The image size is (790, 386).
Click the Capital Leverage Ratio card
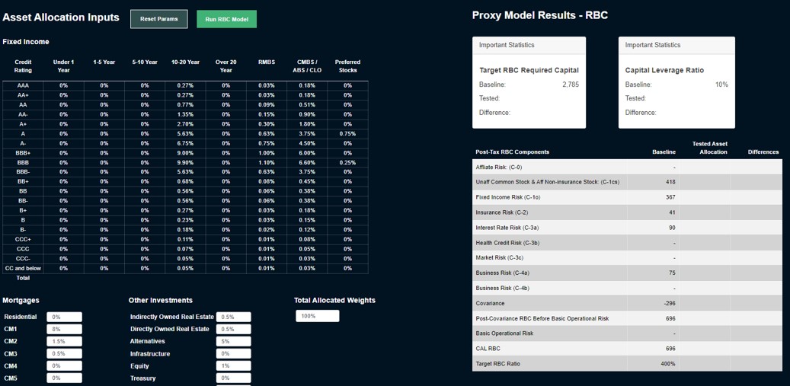click(x=676, y=82)
